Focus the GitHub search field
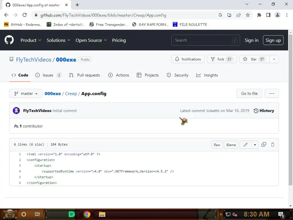The height and width of the screenshot is (220, 293). (205, 40)
